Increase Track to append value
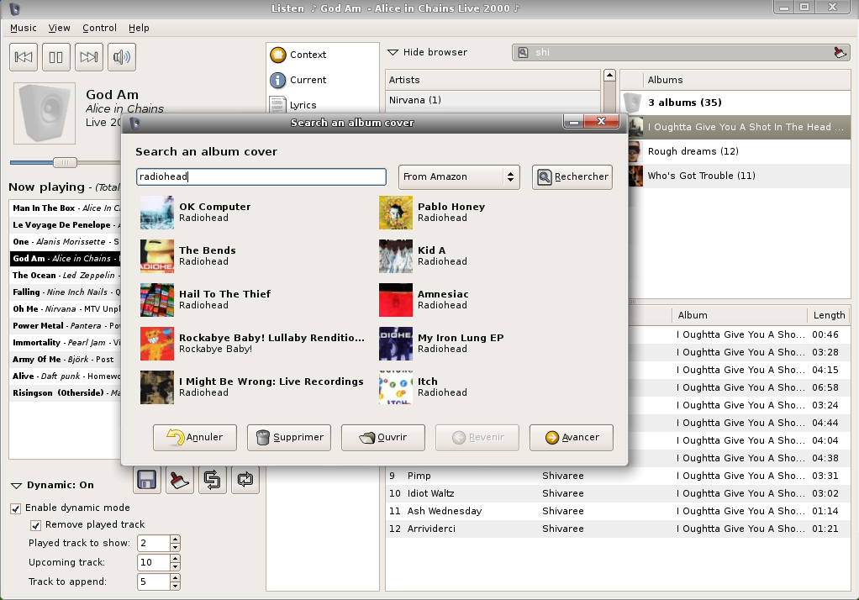859x600 pixels. coord(175,578)
